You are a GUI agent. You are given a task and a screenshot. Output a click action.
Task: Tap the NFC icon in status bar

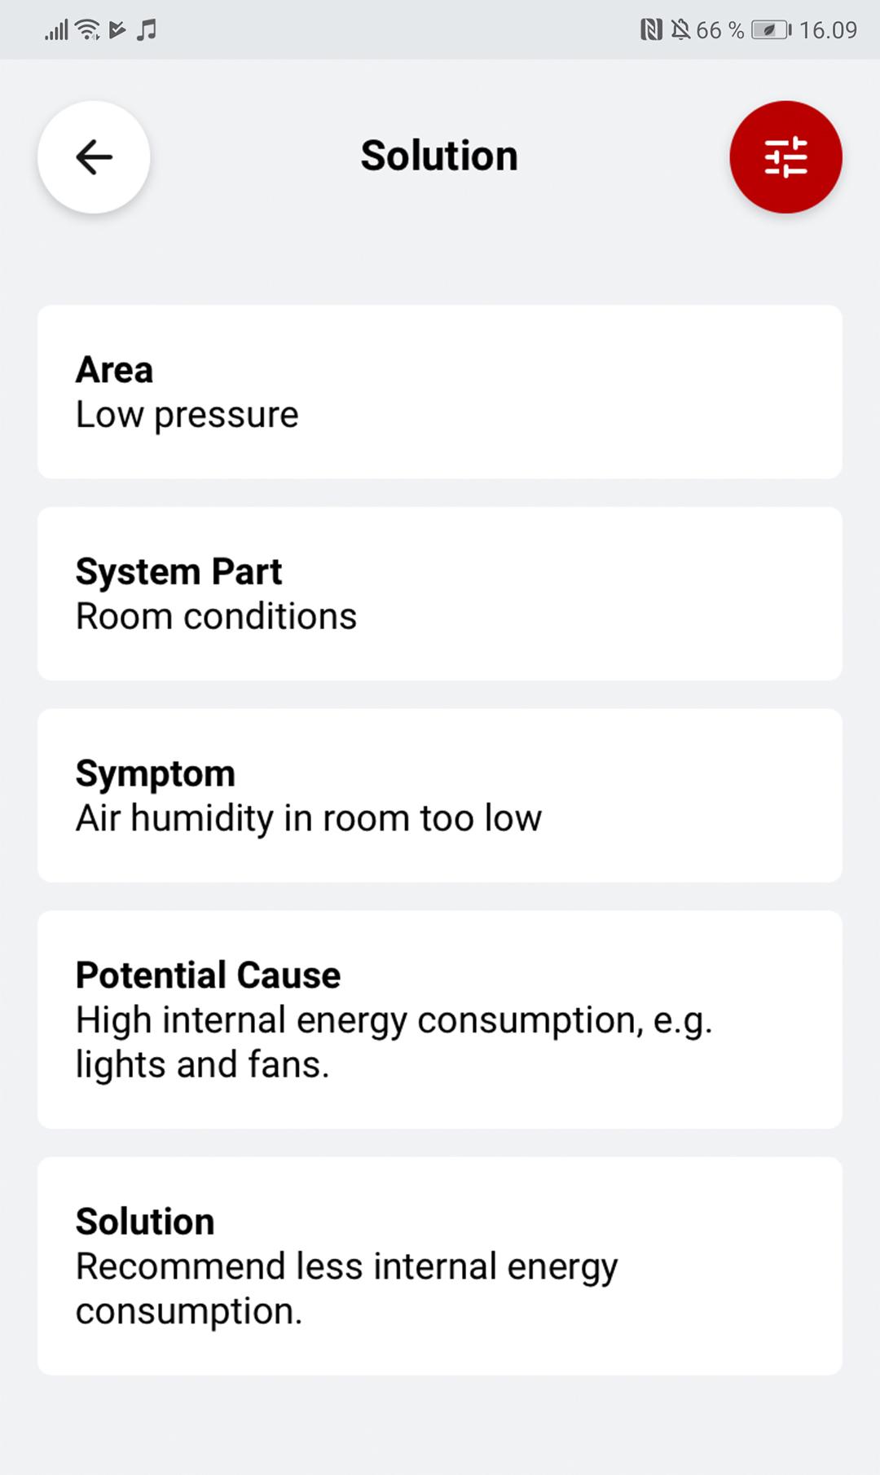tap(651, 30)
